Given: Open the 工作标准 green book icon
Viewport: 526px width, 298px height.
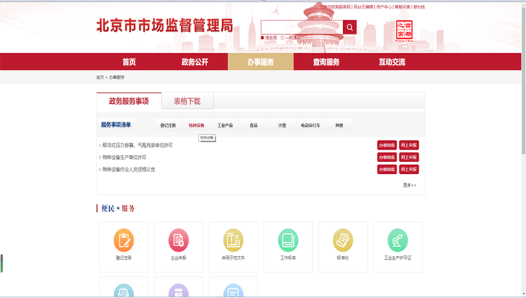Looking at the screenshot, I should [x=288, y=240].
